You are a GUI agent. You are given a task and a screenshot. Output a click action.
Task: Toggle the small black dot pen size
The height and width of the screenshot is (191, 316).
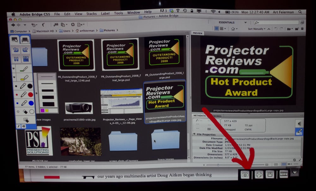coord(16,86)
